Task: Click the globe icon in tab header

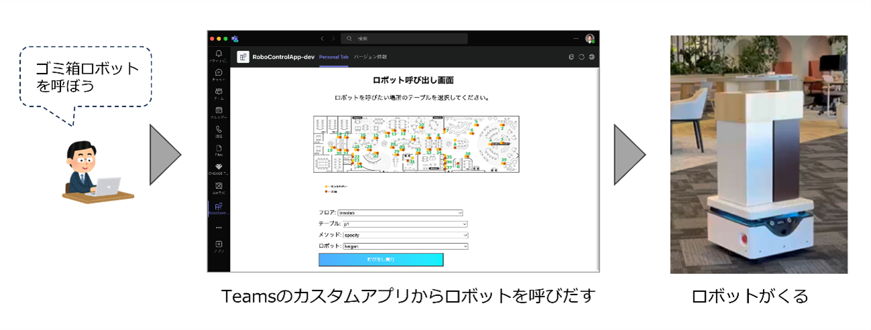Action: (592, 57)
